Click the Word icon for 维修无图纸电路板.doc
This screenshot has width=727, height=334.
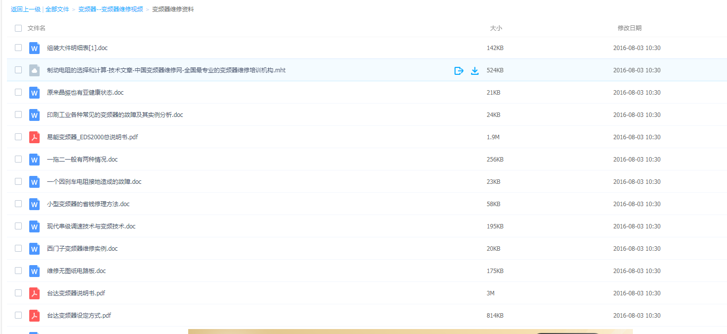click(34, 271)
